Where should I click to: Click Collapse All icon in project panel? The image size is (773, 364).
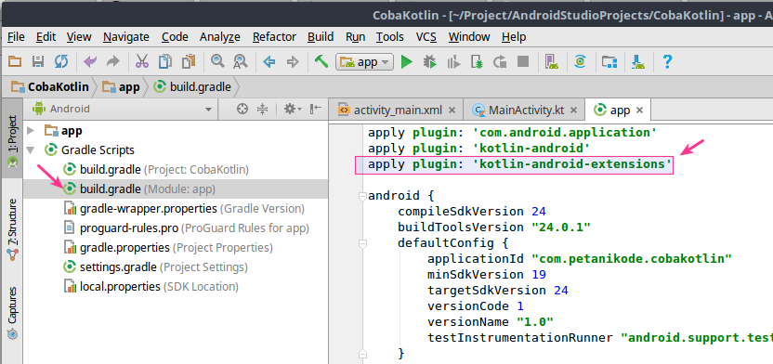[263, 109]
